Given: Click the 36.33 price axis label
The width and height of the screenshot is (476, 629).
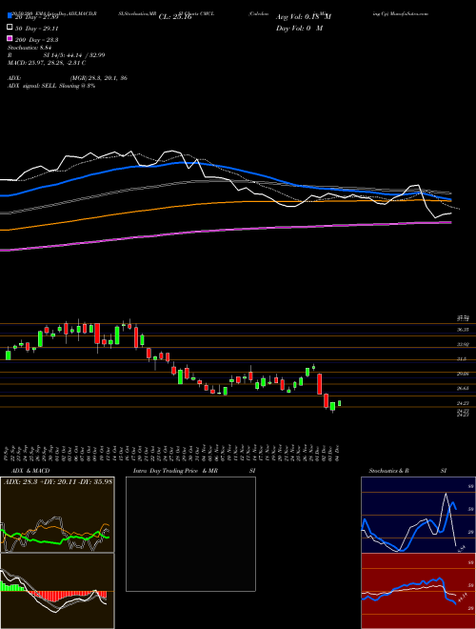Looking at the screenshot, I should [463, 330].
